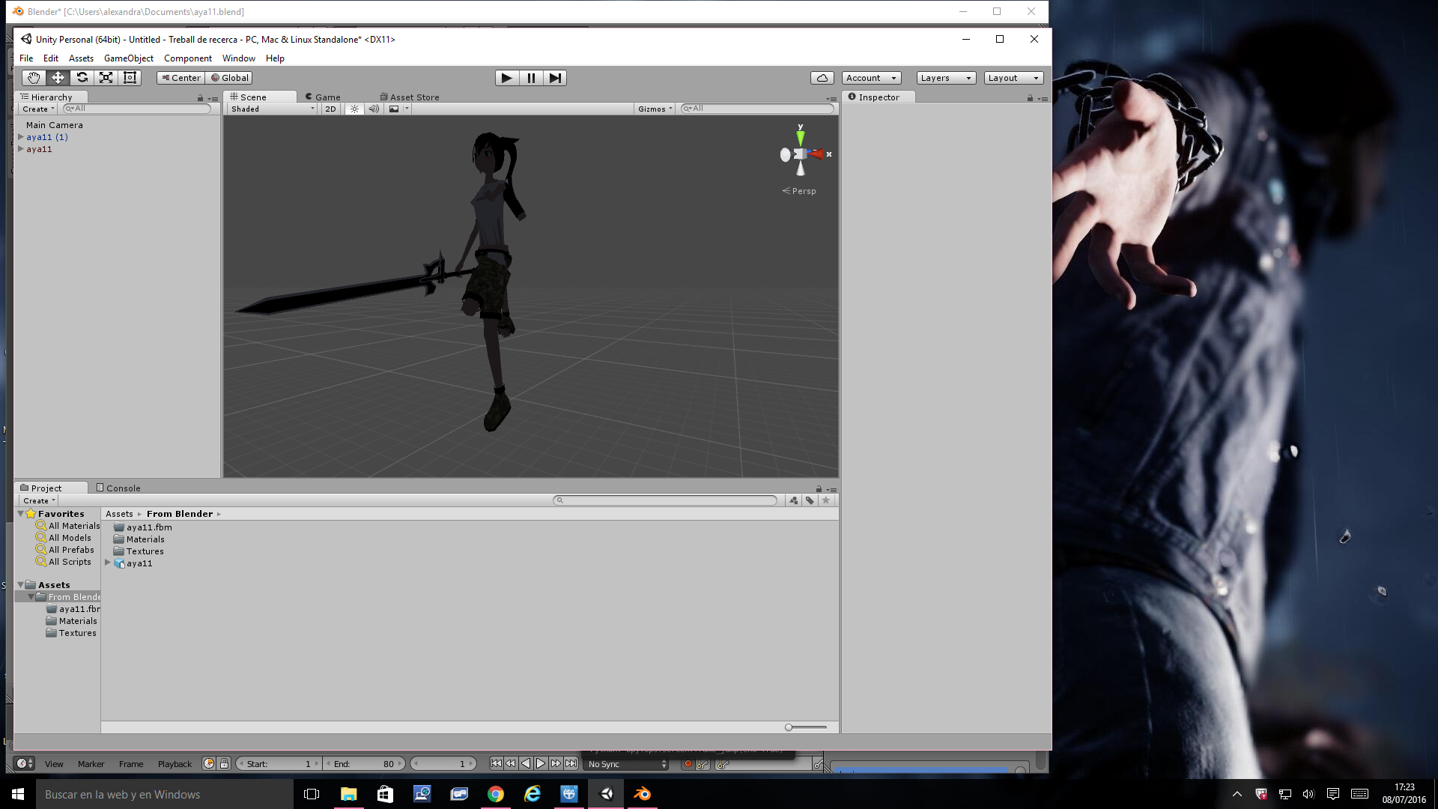Adjust the project icon size slider

789,727
